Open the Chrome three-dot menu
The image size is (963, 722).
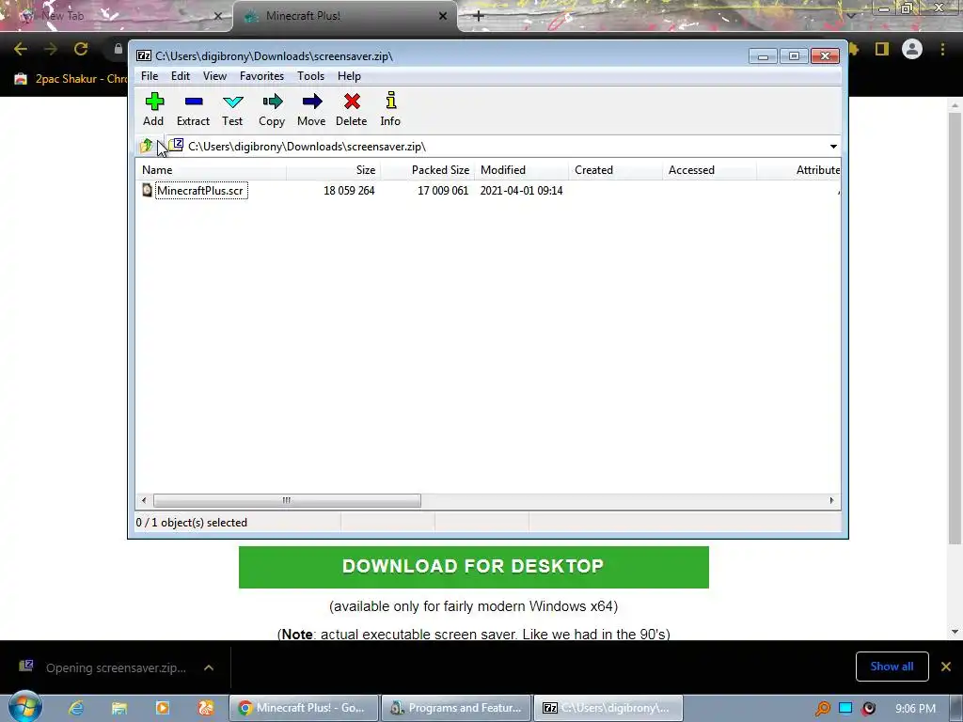(x=942, y=49)
